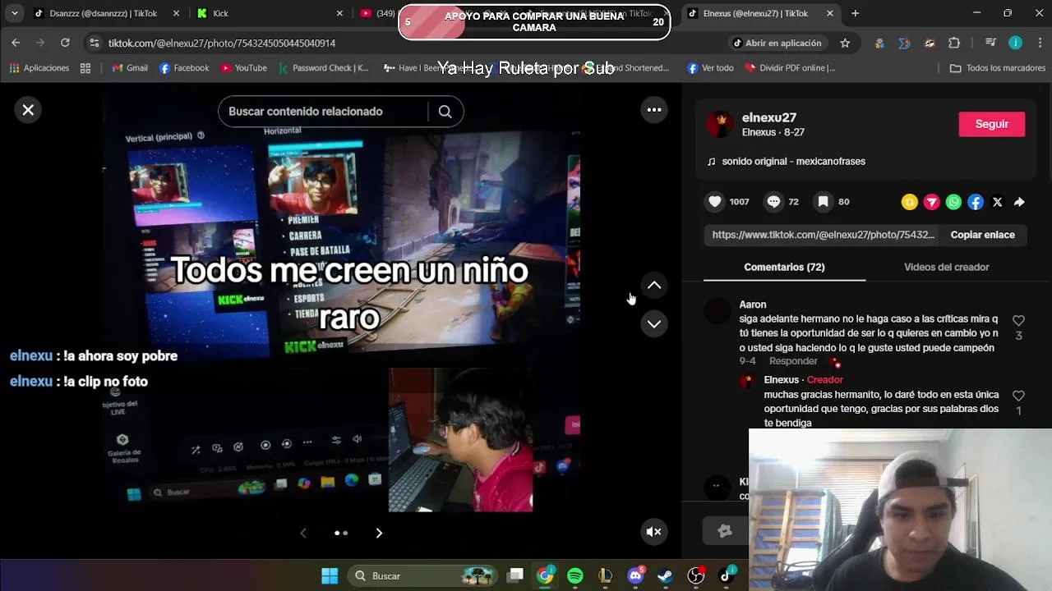Image resolution: width=1052 pixels, height=591 pixels.
Task: Click the search magnifier icon in TikTok
Action: [x=445, y=112]
